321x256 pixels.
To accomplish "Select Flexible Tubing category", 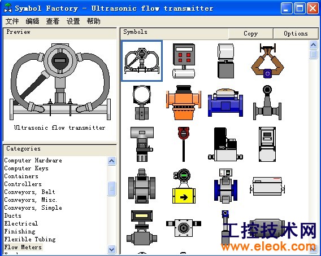I will 30,239.
